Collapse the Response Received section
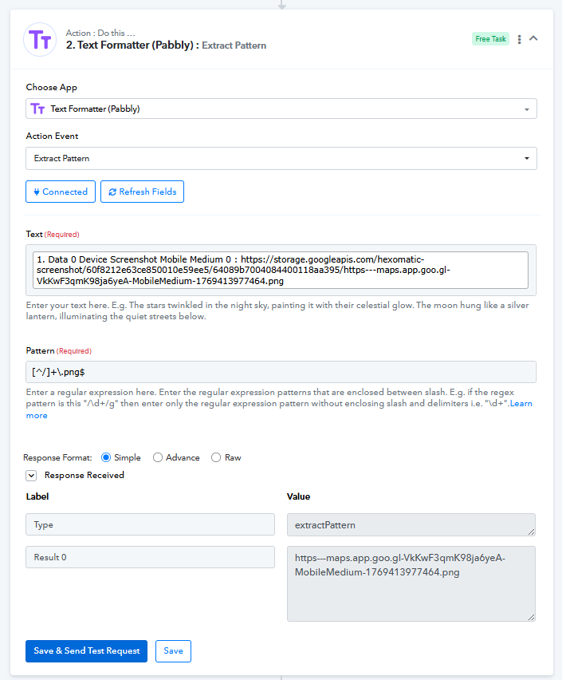 [x=31, y=475]
